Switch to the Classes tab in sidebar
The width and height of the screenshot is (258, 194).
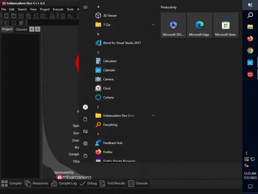tap(21, 29)
